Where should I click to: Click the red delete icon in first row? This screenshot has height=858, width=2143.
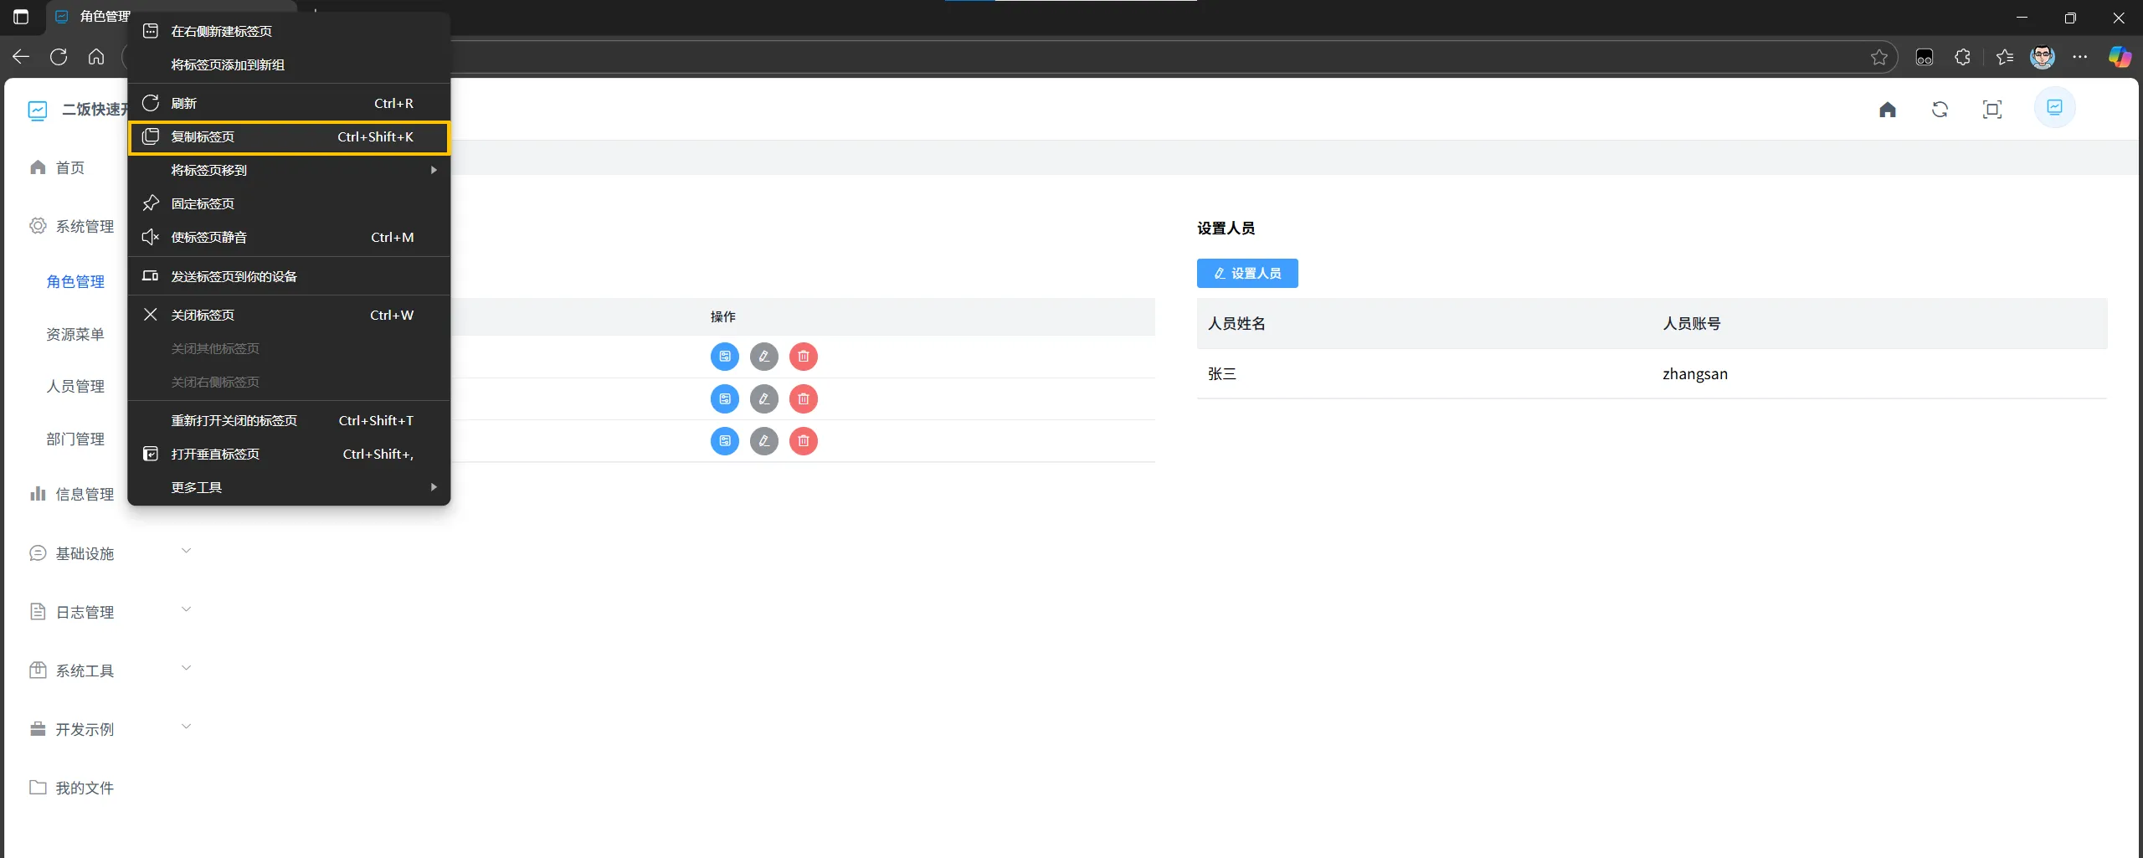click(x=803, y=357)
